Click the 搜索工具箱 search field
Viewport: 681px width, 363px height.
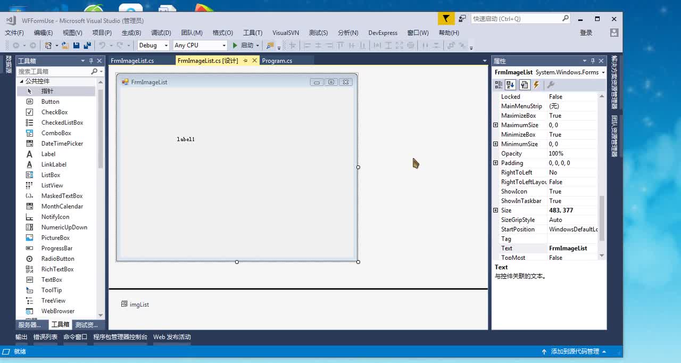click(53, 71)
